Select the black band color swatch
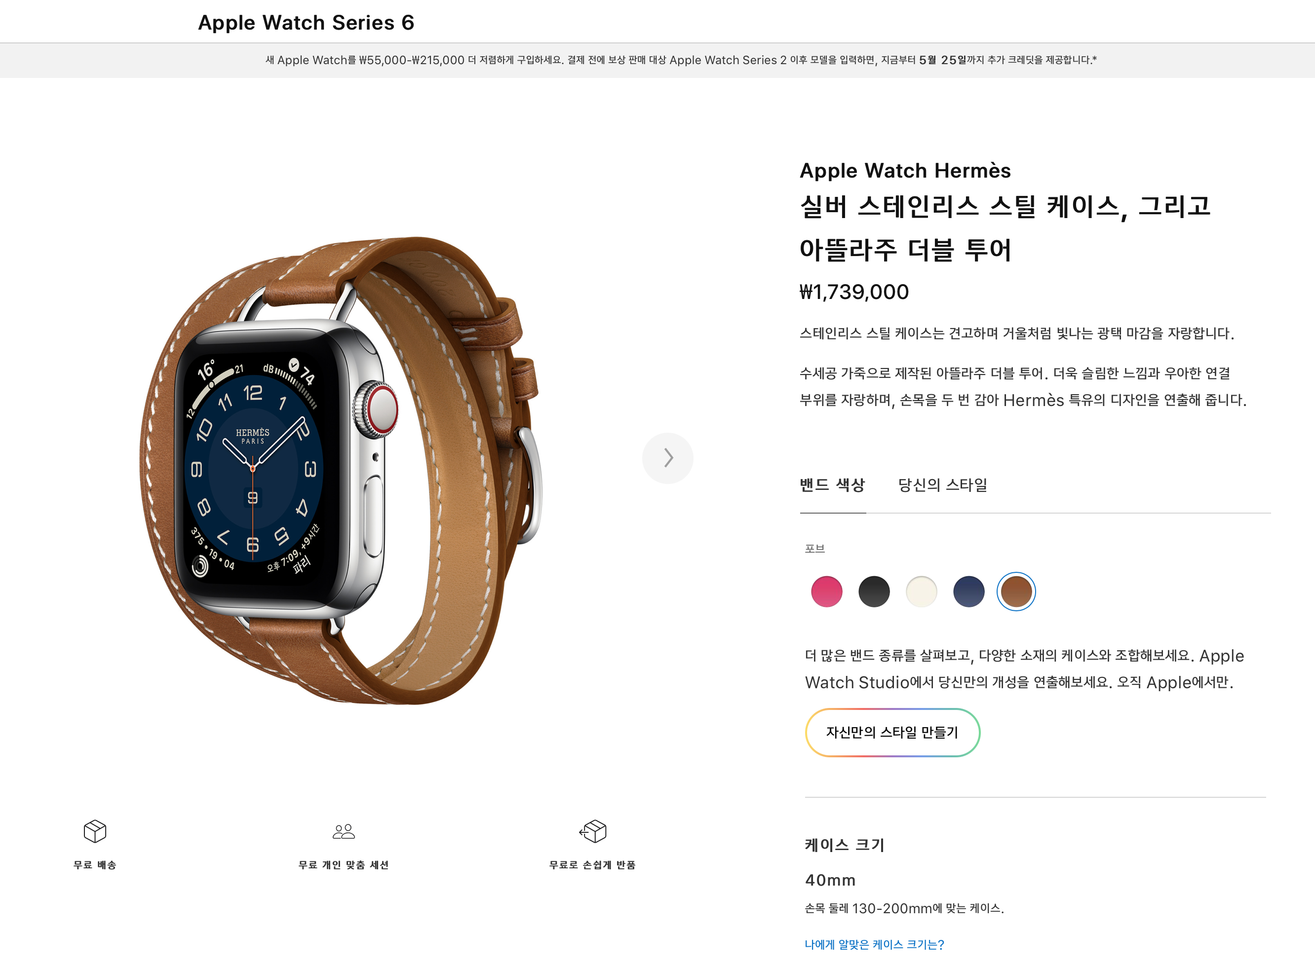 click(874, 591)
